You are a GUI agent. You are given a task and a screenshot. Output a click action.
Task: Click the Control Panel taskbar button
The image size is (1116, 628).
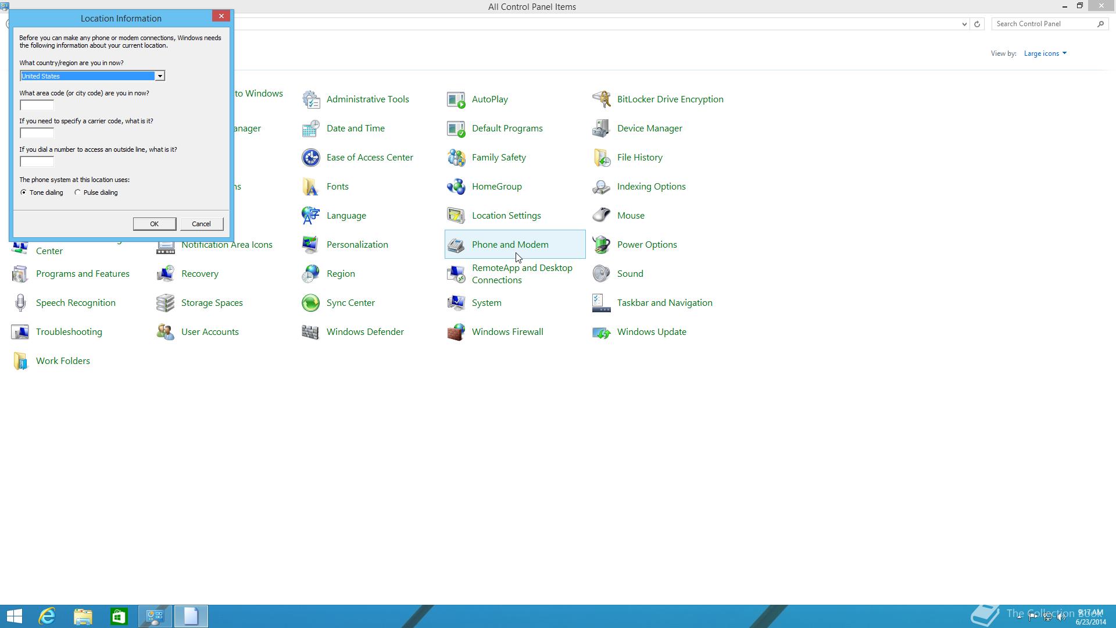pyautogui.click(x=155, y=616)
